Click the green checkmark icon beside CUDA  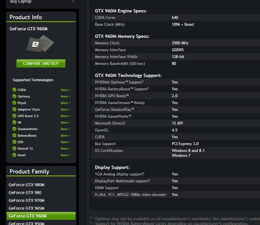pos(14,90)
